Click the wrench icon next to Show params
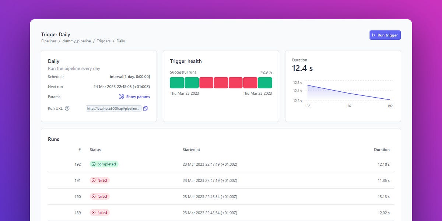 pos(121,97)
